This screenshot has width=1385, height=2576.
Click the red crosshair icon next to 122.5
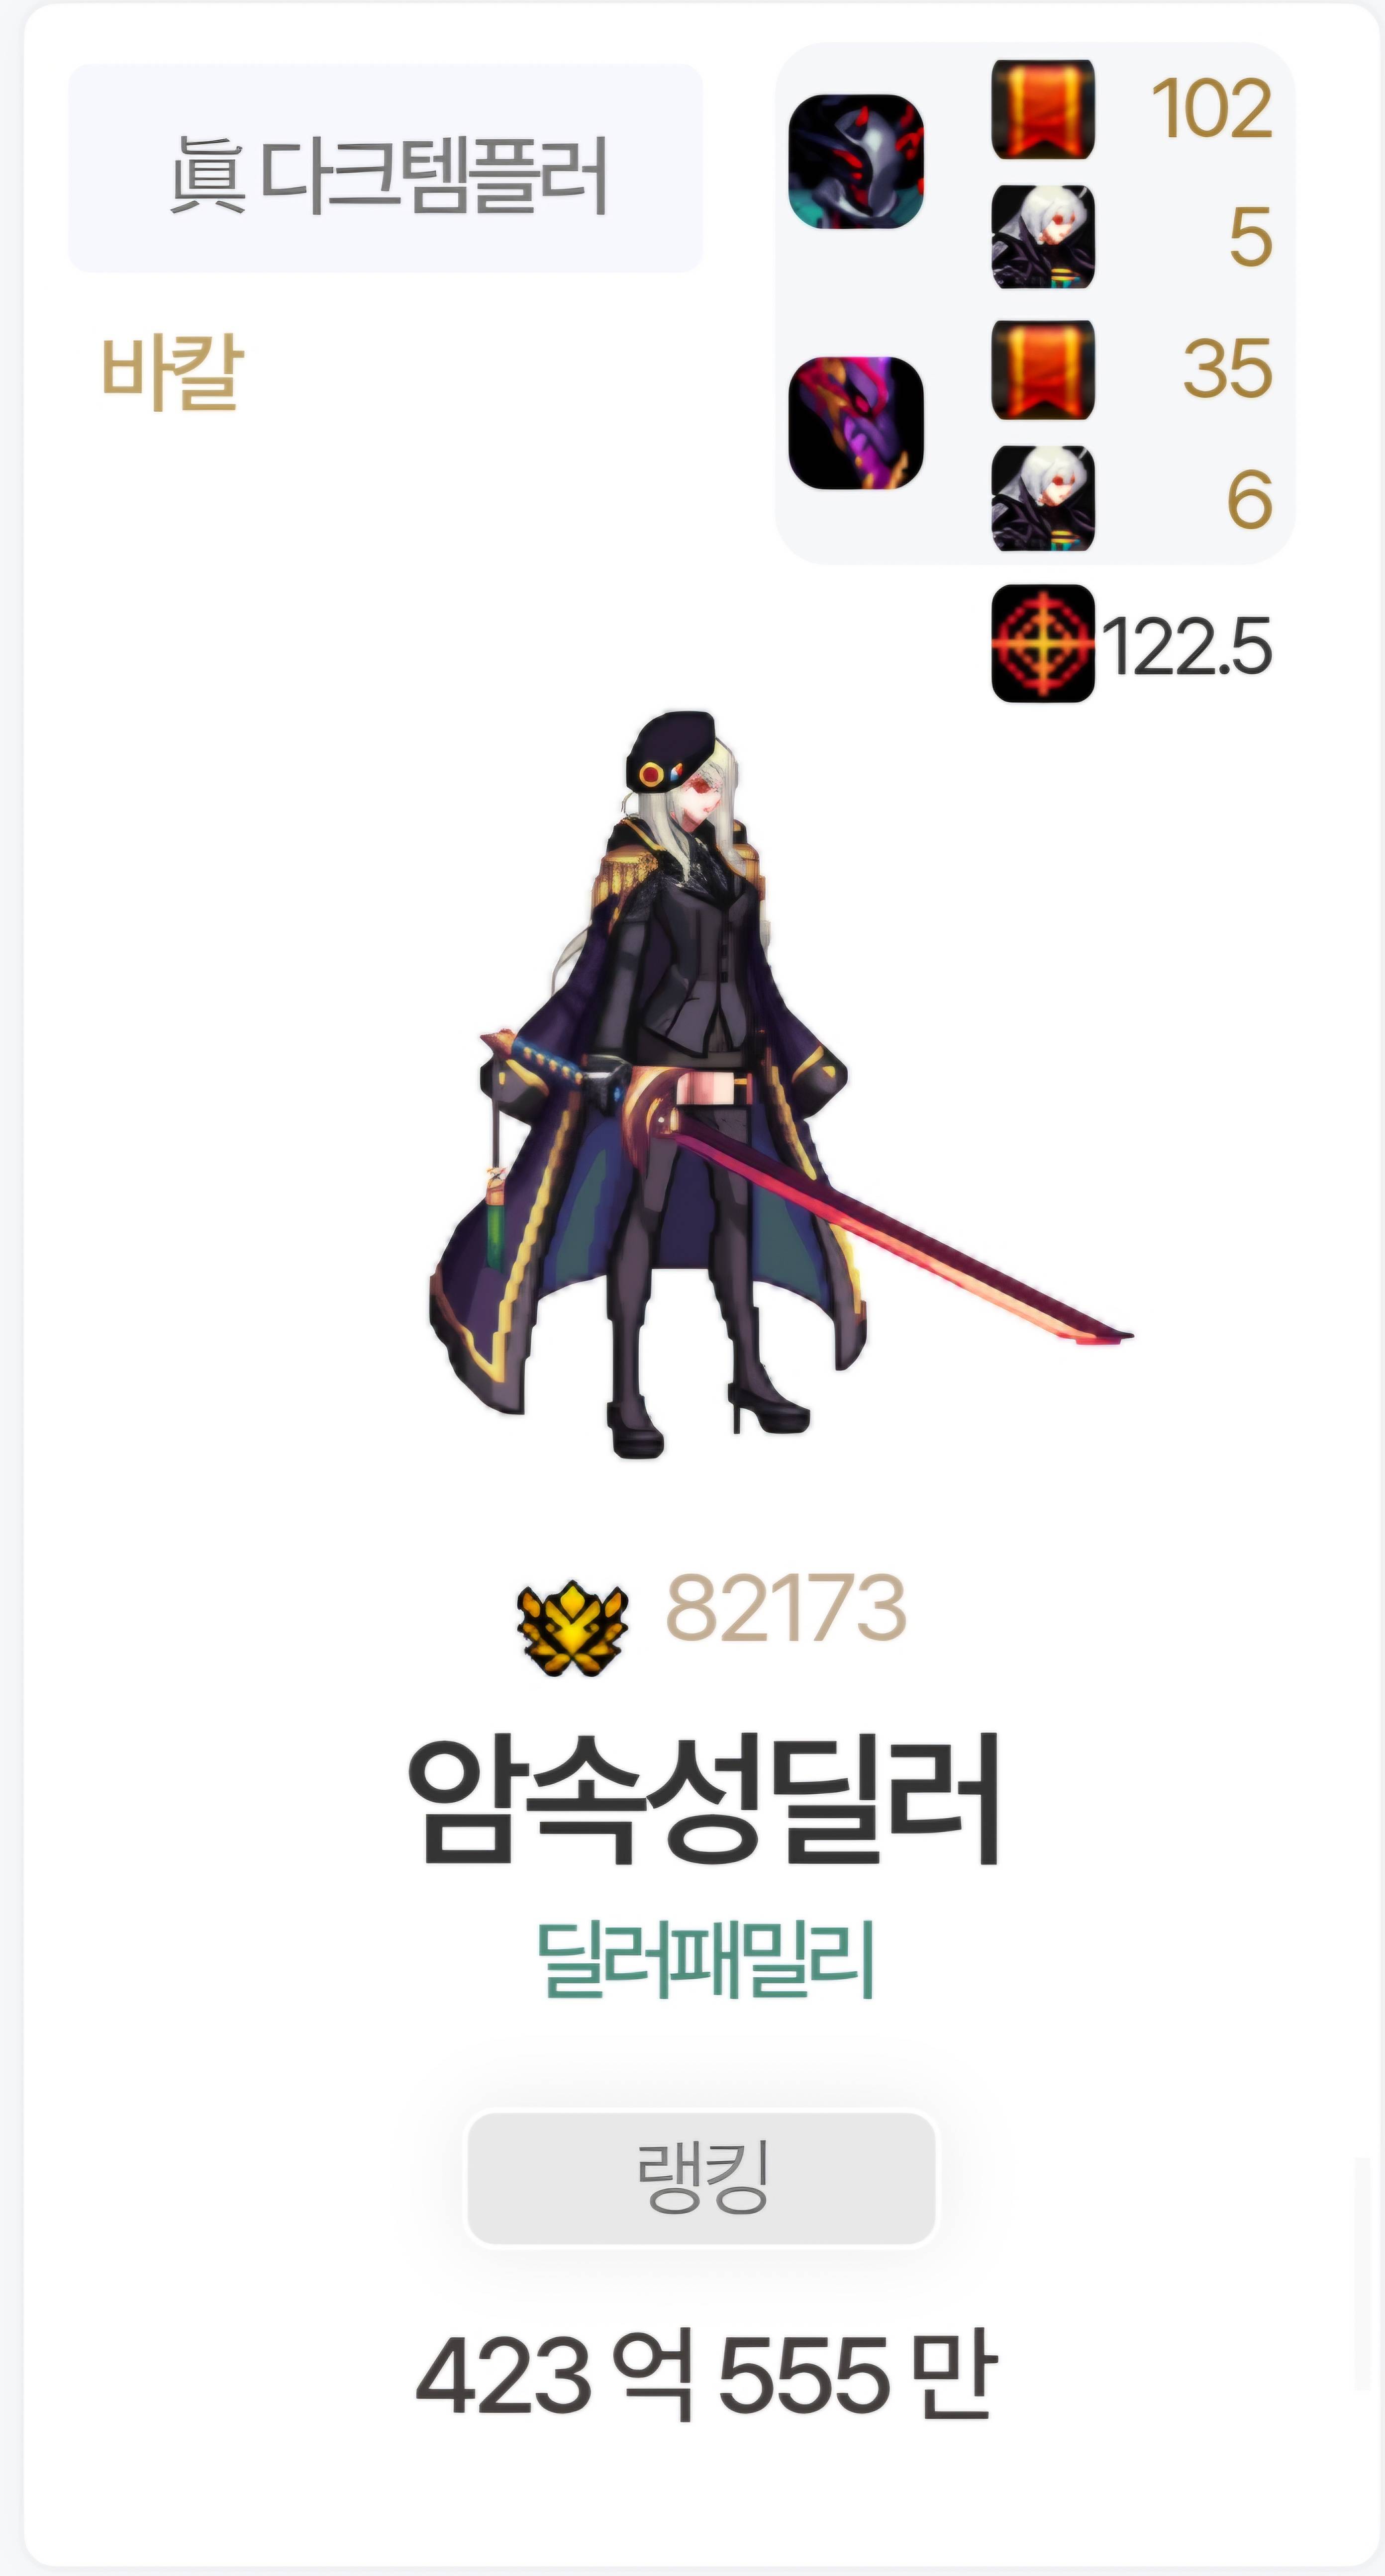pyautogui.click(x=1042, y=643)
